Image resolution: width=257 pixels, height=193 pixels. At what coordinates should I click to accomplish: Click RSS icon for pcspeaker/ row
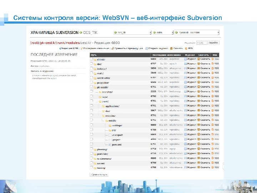212,82
